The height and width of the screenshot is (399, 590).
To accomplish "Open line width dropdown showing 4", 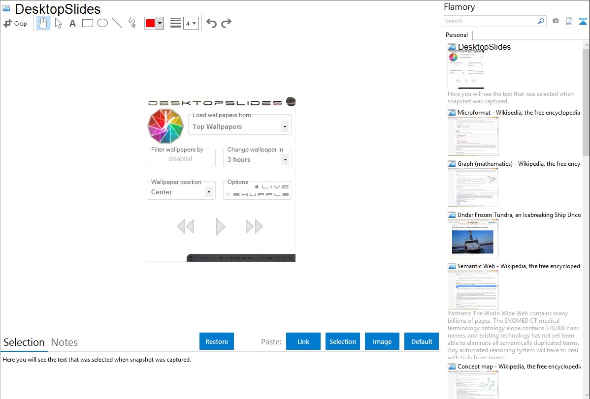I will [191, 23].
